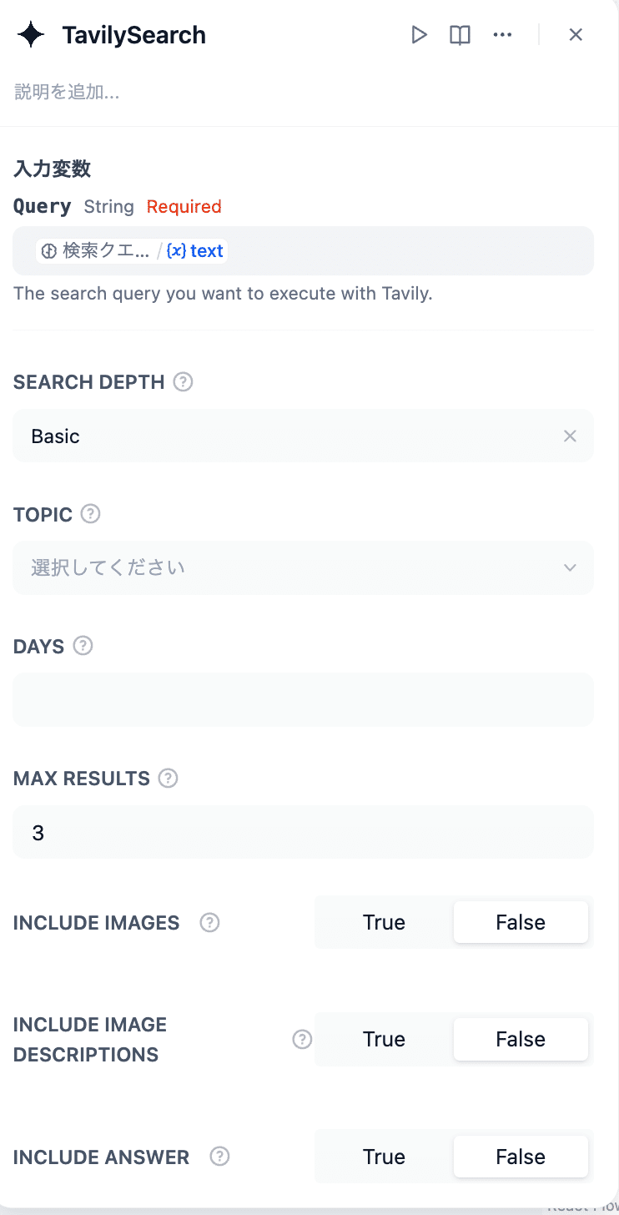Viewport: 619px width, 1215px height.
Task: Run the TavilySearch node with play icon
Action: 419,35
